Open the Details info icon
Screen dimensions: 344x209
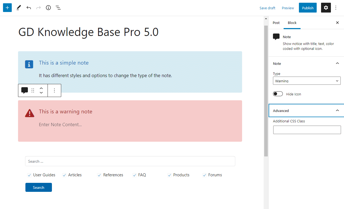[x=48, y=8]
